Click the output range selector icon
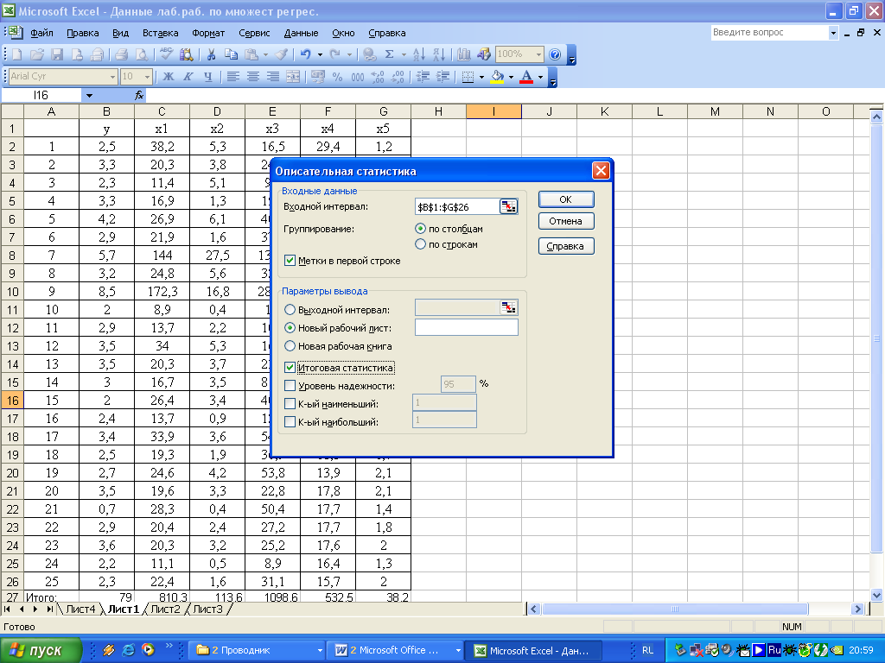The image size is (885, 663). point(508,308)
